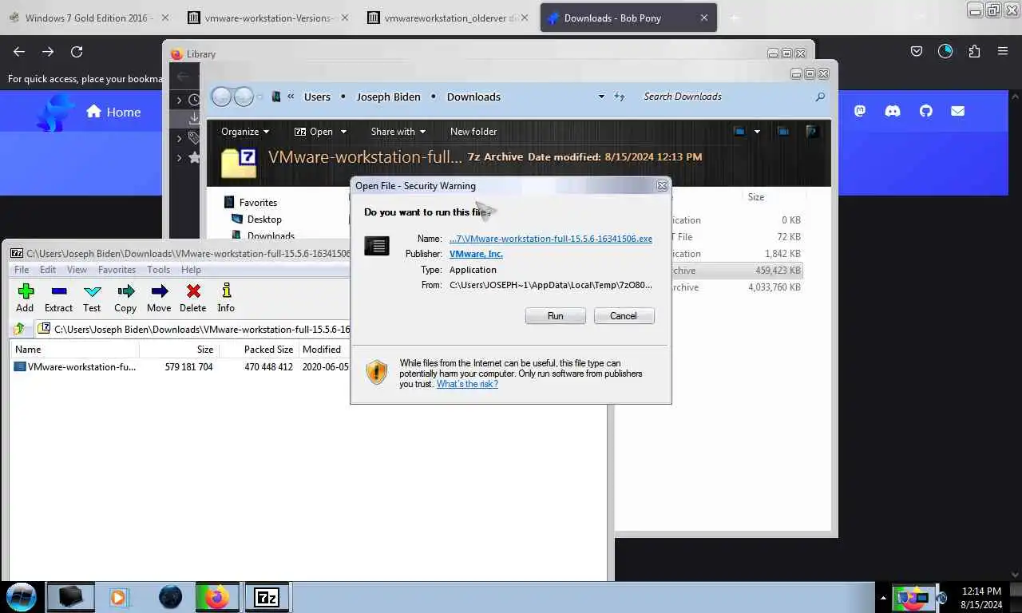Open the 7-Zip Edit menu

pyautogui.click(x=48, y=270)
